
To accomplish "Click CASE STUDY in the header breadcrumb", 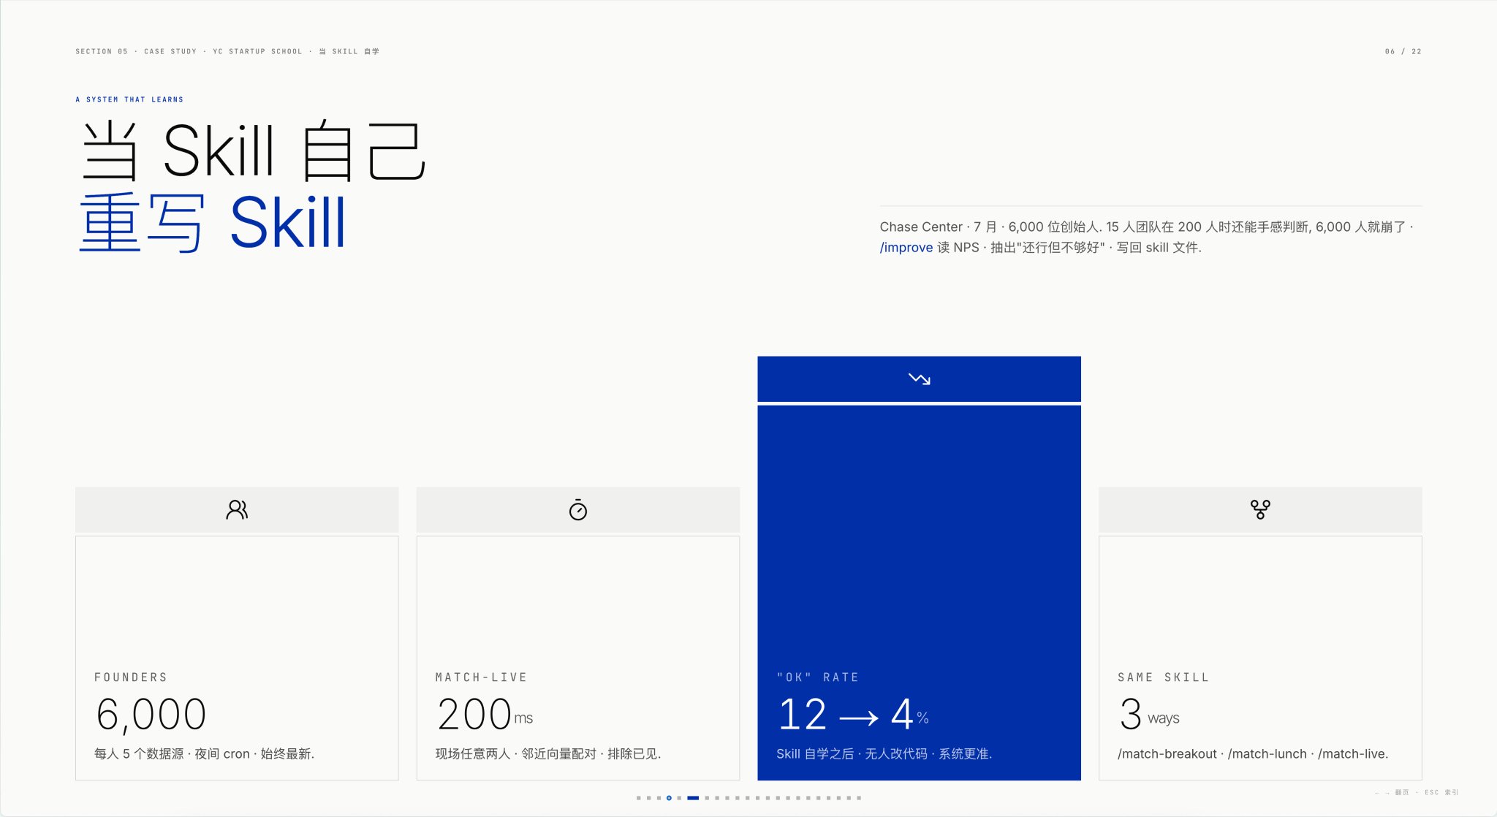I will 170,51.
